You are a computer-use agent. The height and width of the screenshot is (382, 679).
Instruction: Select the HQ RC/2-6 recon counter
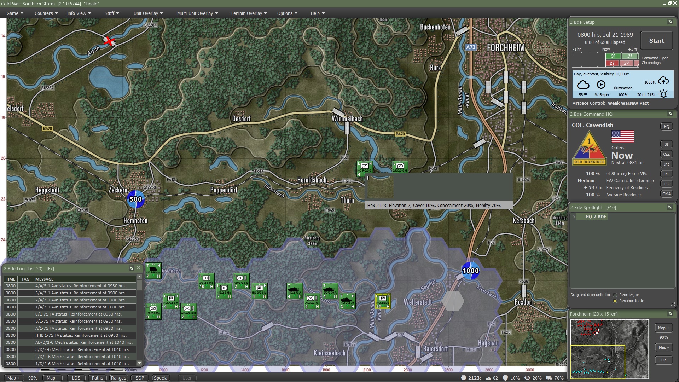point(365,169)
